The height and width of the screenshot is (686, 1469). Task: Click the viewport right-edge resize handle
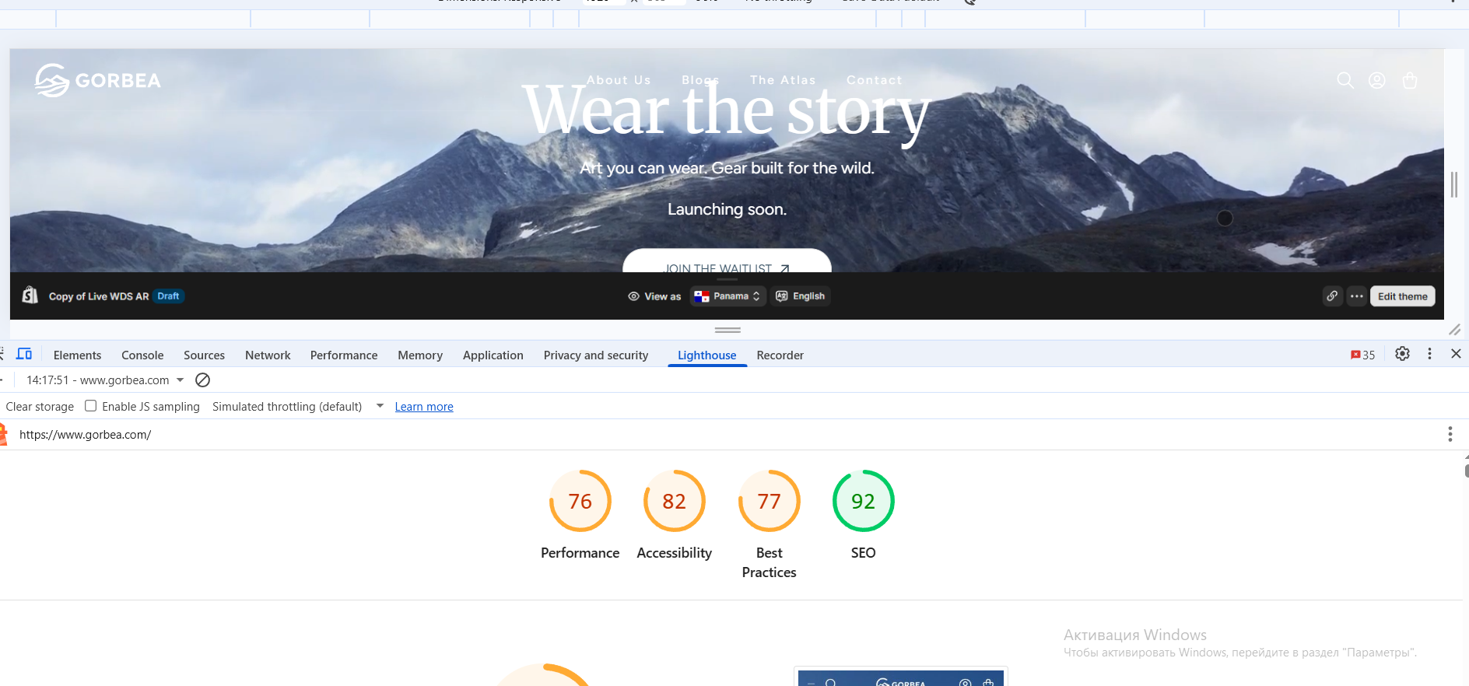1454,184
